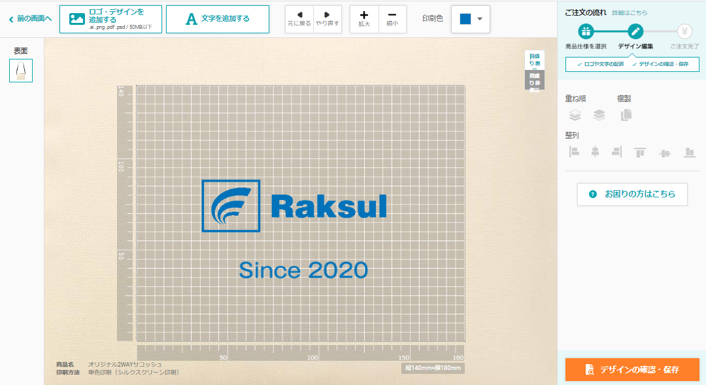Undo with 元に戻る button
706x385 pixels.
coord(299,20)
